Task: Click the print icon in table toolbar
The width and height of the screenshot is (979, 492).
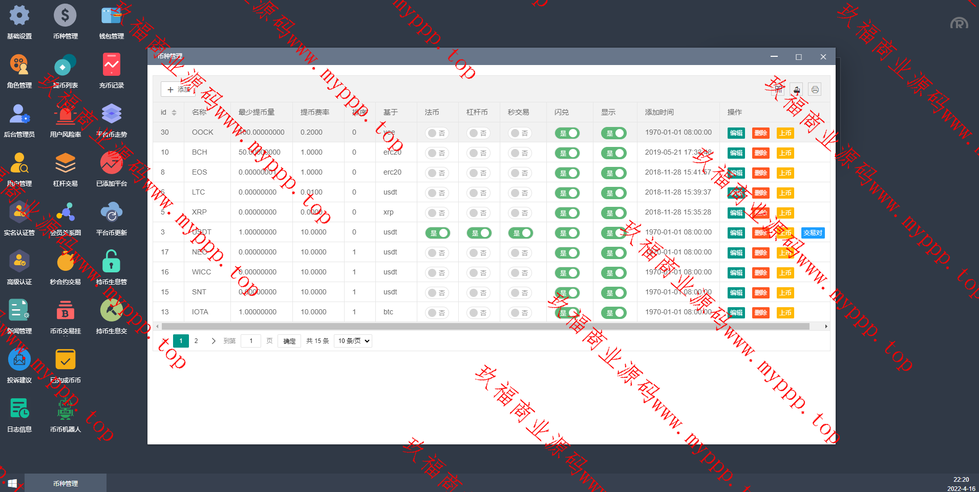Action: tap(815, 90)
